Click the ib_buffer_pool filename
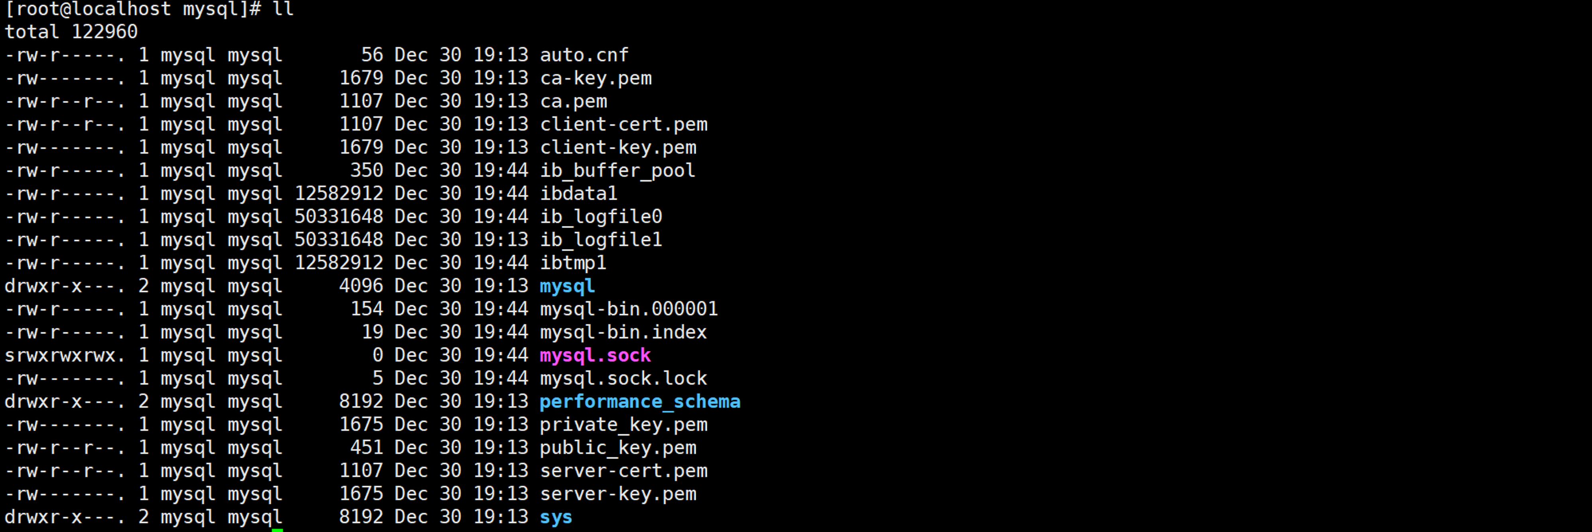1592x532 pixels. (x=617, y=171)
